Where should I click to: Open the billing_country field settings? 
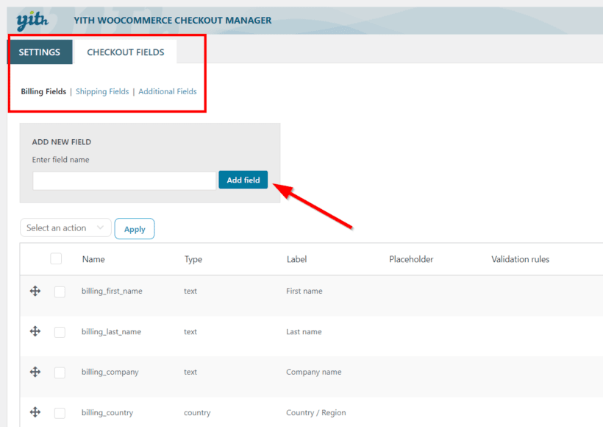pyautogui.click(x=107, y=412)
